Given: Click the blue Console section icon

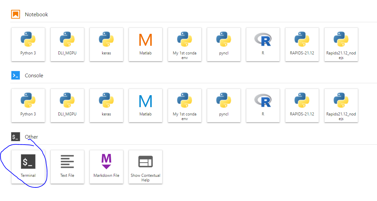Looking at the screenshot, I should coord(16,76).
